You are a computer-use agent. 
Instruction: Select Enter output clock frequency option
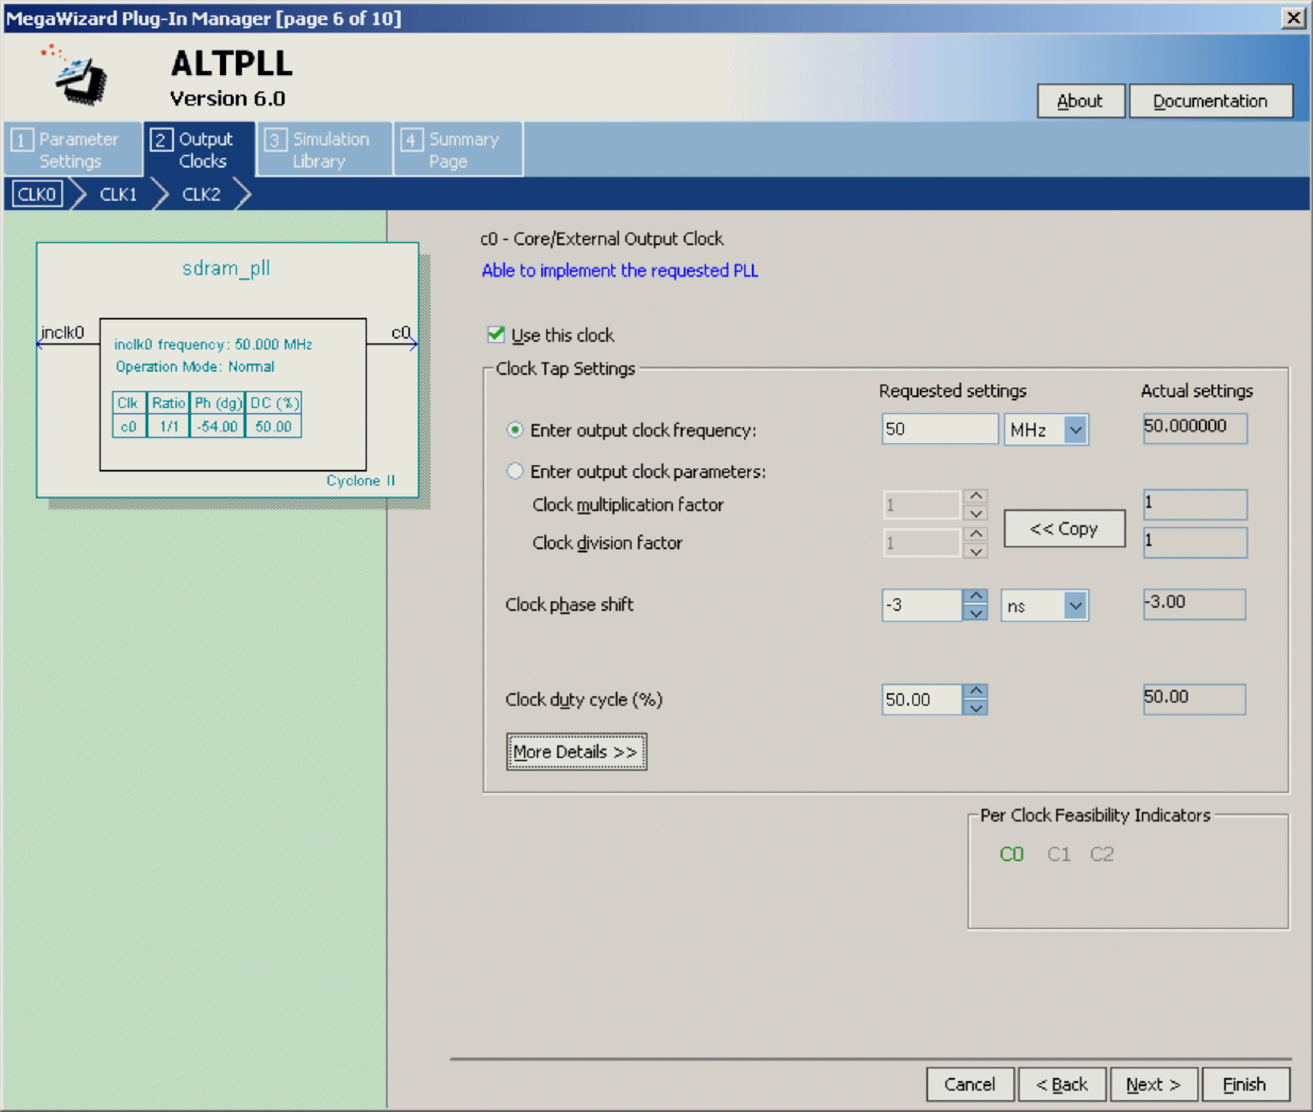tap(515, 430)
